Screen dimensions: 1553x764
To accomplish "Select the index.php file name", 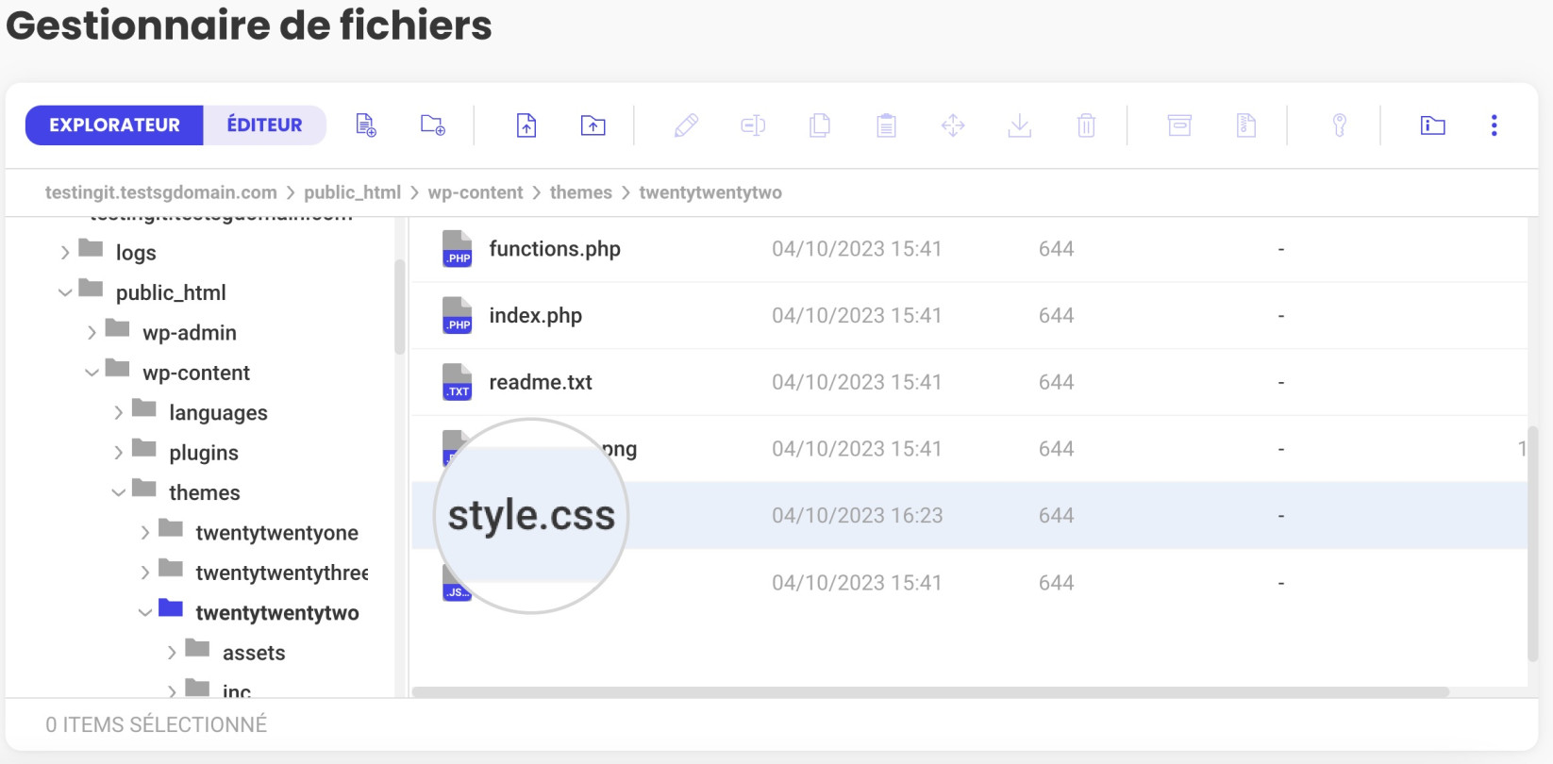I will pyautogui.click(x=536, y=316).
